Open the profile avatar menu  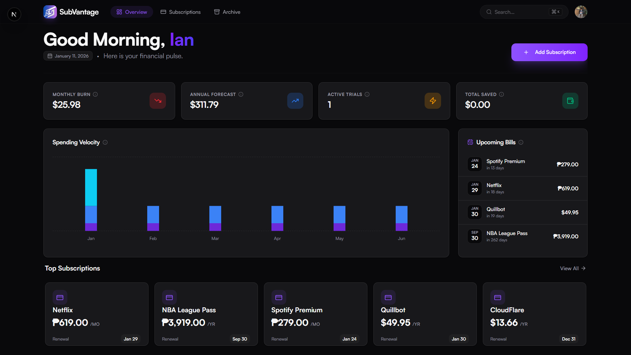pos(580,12)
